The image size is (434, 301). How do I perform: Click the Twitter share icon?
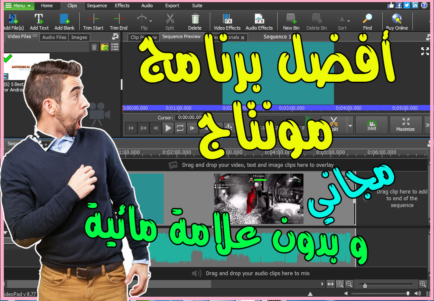point(407,5)
